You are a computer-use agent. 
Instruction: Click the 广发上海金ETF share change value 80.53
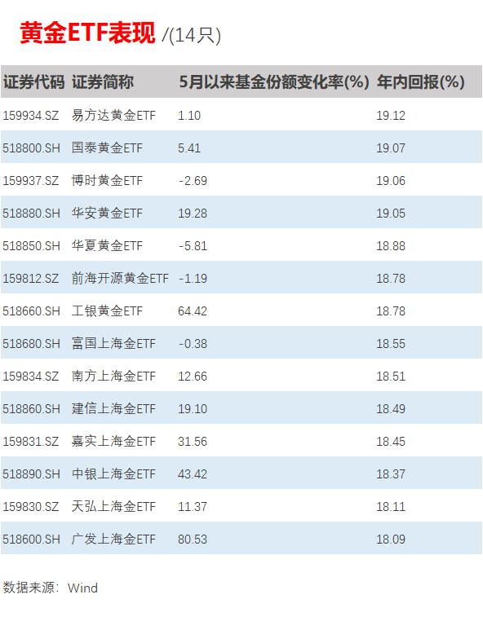click(193, 540)
